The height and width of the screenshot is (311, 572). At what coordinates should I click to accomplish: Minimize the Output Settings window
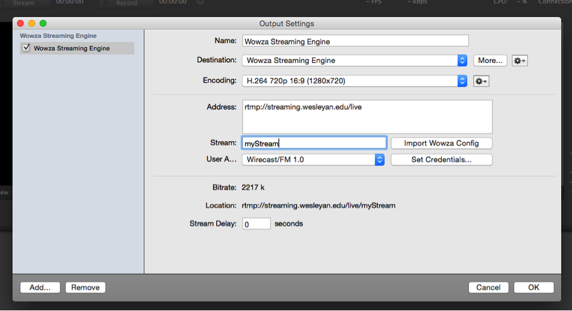[x=32, y=24]
